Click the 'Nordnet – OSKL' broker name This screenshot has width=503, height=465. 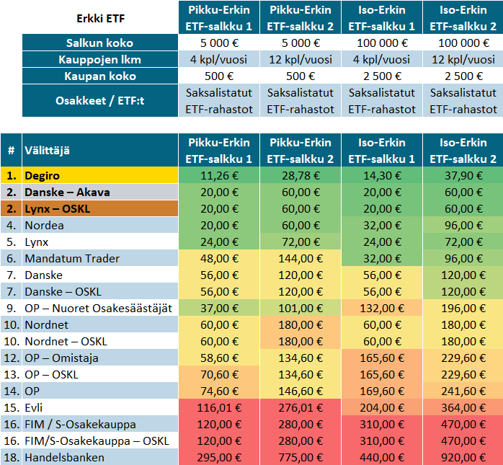[x=66, y=341]
